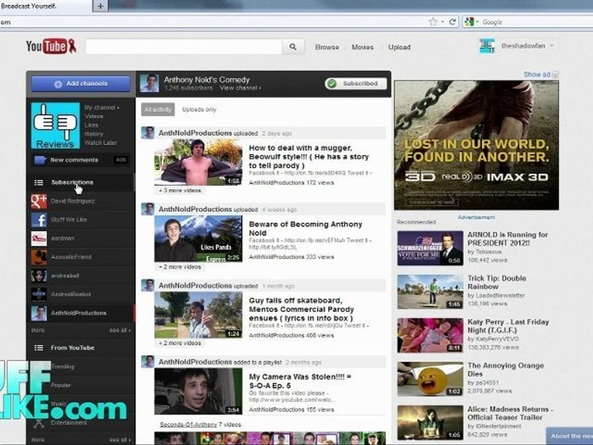Open Watch Later list

101,143
